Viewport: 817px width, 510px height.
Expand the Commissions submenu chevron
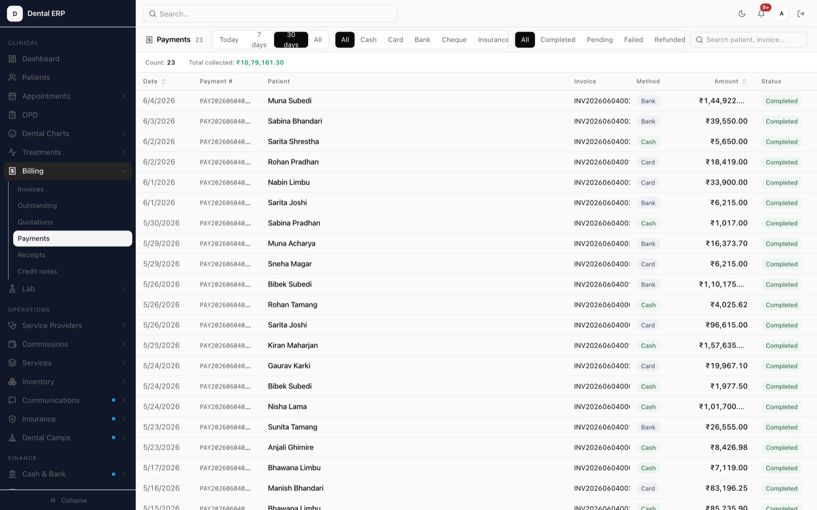coord(124,344)
